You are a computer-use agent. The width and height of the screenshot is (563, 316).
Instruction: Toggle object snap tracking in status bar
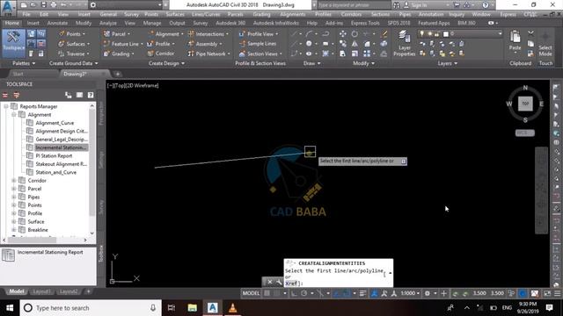(x=336, y=293)
